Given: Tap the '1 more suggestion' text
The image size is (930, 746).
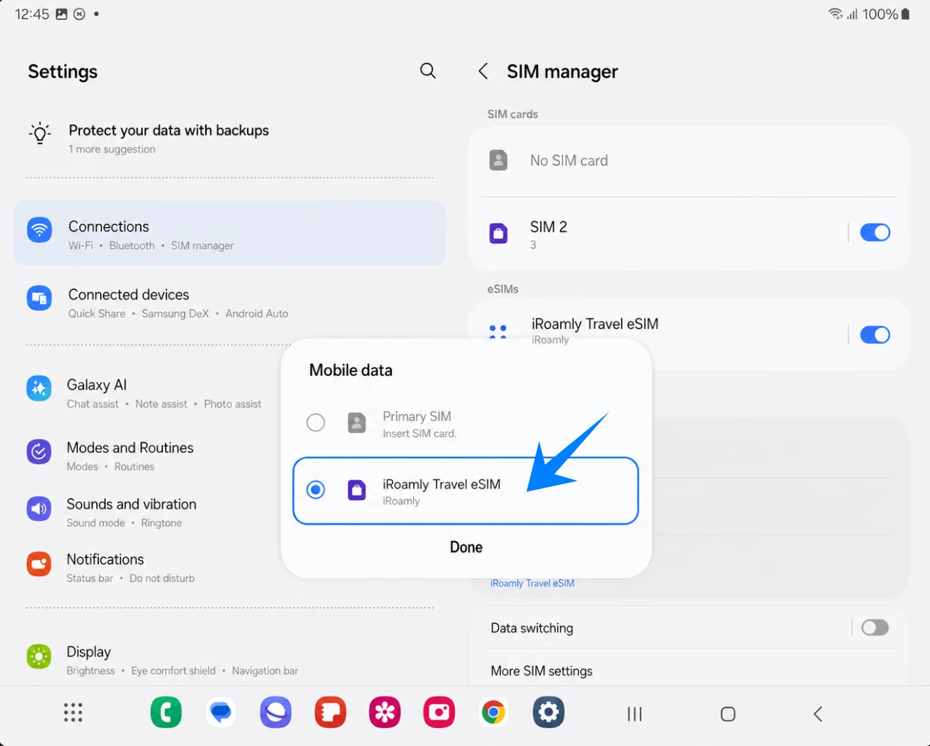Looking at the screenshot, I should [x=112, y=149].
